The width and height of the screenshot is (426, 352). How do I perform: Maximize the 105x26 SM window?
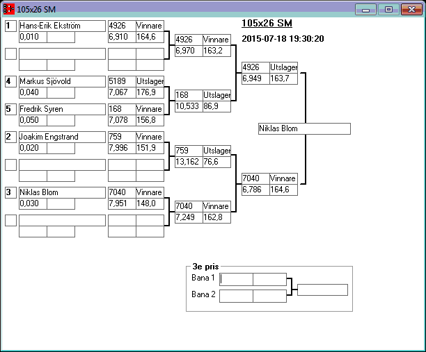[x=388, y=9]
